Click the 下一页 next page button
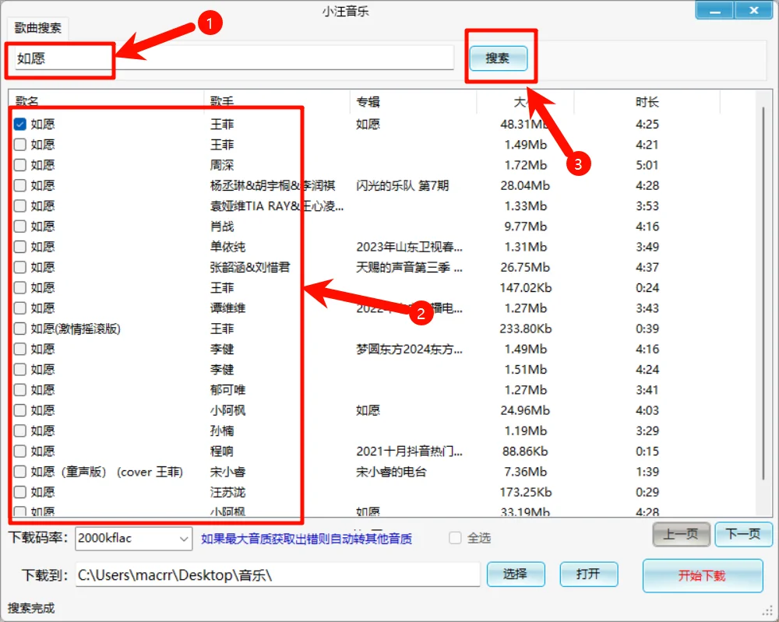 tap(743, 535)
